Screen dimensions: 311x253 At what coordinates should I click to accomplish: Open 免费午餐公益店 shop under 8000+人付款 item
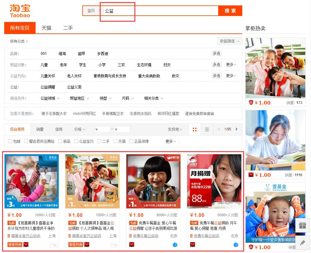pyautogui.click(x=146, y=236)
